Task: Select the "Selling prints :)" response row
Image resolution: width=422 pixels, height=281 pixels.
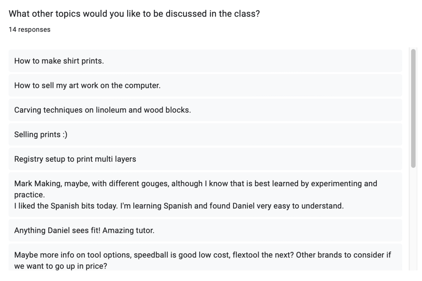Action: tap(40, 135)
